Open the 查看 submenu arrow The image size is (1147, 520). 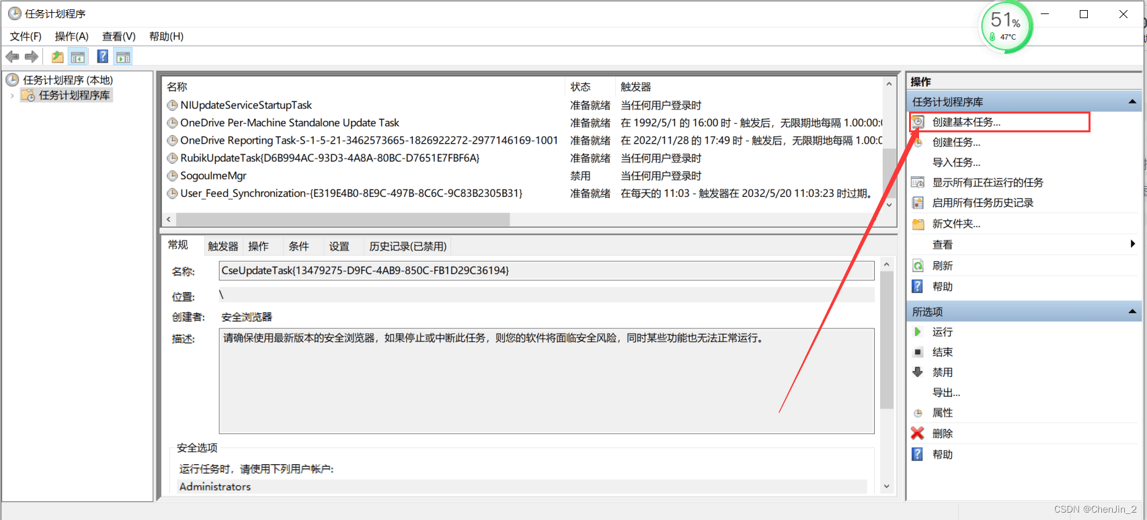pyautogui.click(x=1133, y=245)
